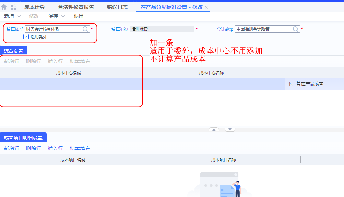Switch to the 成本计算 tab
Image resolution: width=344 pixels, height=197 pixels.
tap(34, 7)
